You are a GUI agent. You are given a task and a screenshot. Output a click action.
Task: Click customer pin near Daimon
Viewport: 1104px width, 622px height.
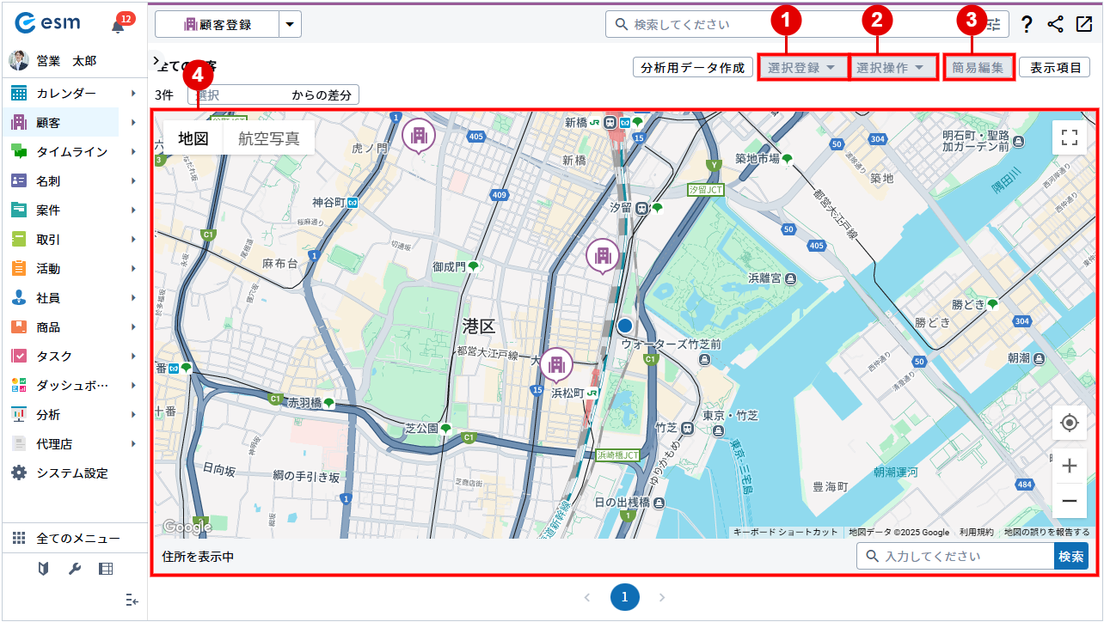(x=556, y=366)
